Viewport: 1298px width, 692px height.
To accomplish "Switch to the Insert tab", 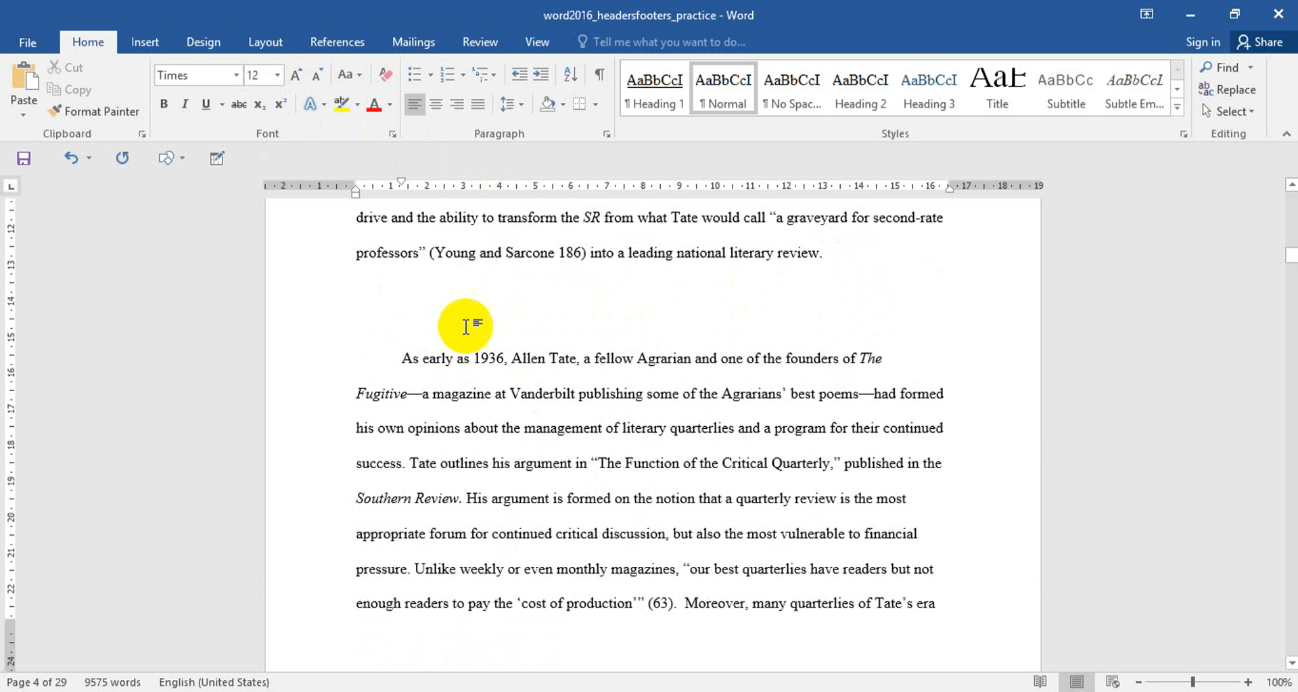I will tap(145, 42).
